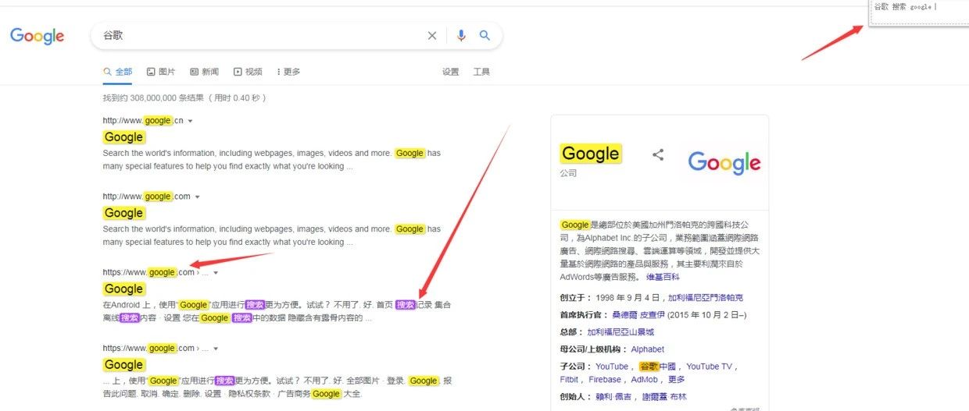
Task: Open the 維基百科 link
Action: [663, 277]
